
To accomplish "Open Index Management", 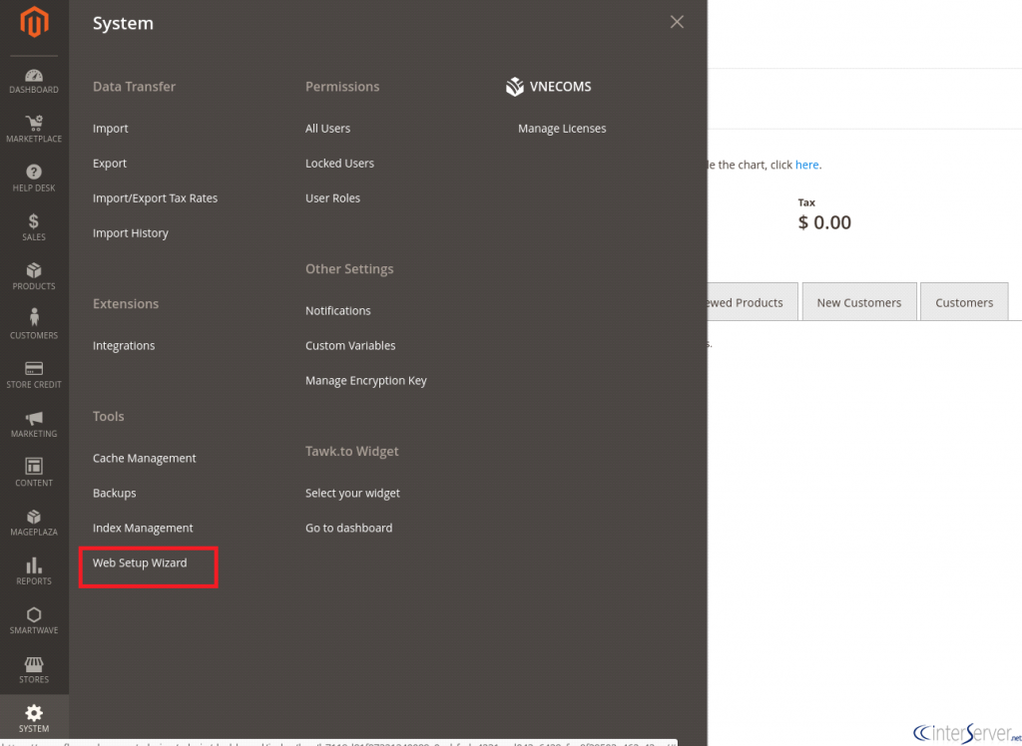I will (143, 529).
